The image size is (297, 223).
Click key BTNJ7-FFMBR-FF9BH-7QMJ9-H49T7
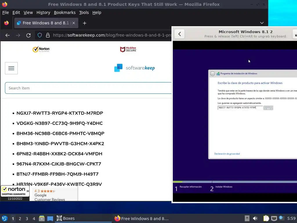57,174
